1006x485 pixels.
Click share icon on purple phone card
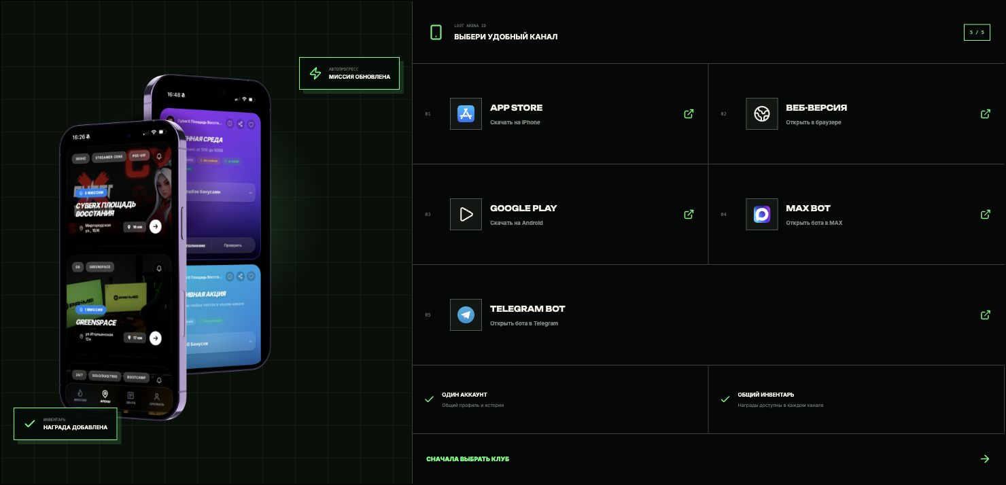coord(241,124)
